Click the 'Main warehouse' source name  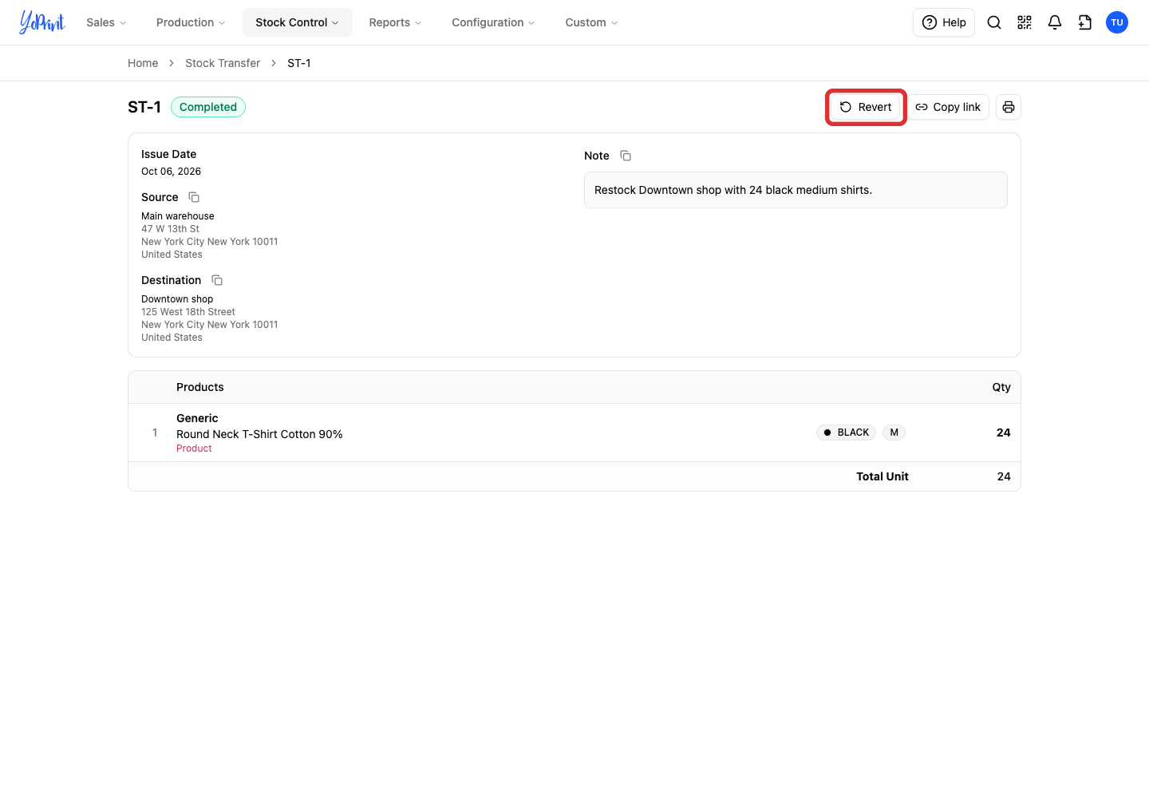click(x=178, y=216)
